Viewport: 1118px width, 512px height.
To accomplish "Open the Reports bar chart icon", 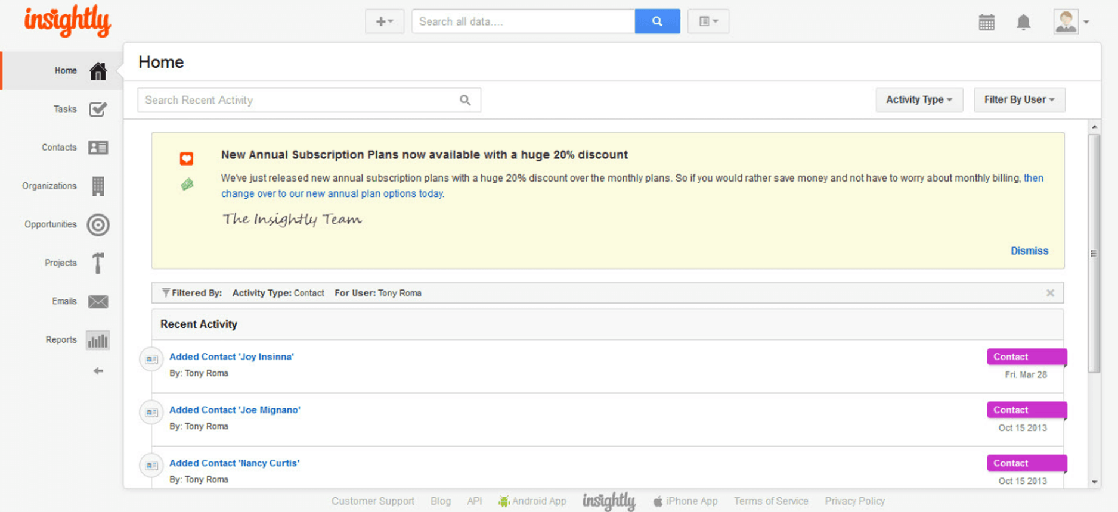I will (98, 340).
